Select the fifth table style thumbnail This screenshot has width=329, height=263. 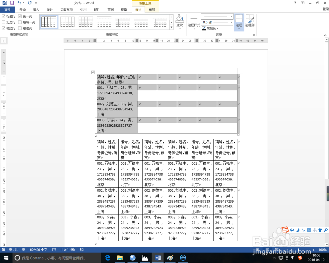[x=122, y=22]
